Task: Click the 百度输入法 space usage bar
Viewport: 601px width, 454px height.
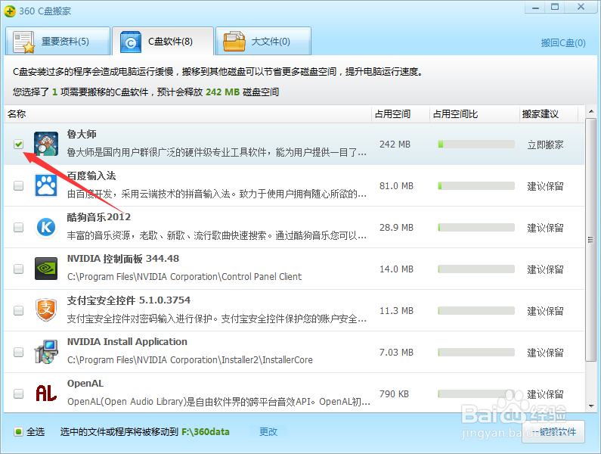Action: click(476, 185)
